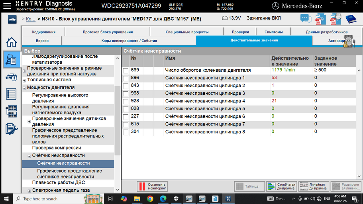
Task: Open the document wrench sidebar icon
Action: (11, 129)
